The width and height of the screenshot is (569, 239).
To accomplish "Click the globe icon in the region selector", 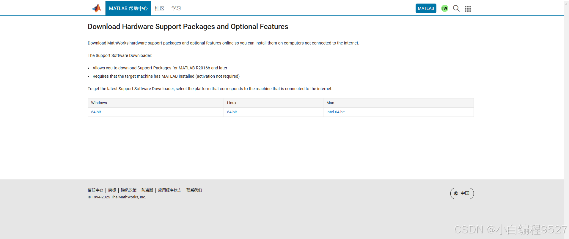I will coord(456,193).
